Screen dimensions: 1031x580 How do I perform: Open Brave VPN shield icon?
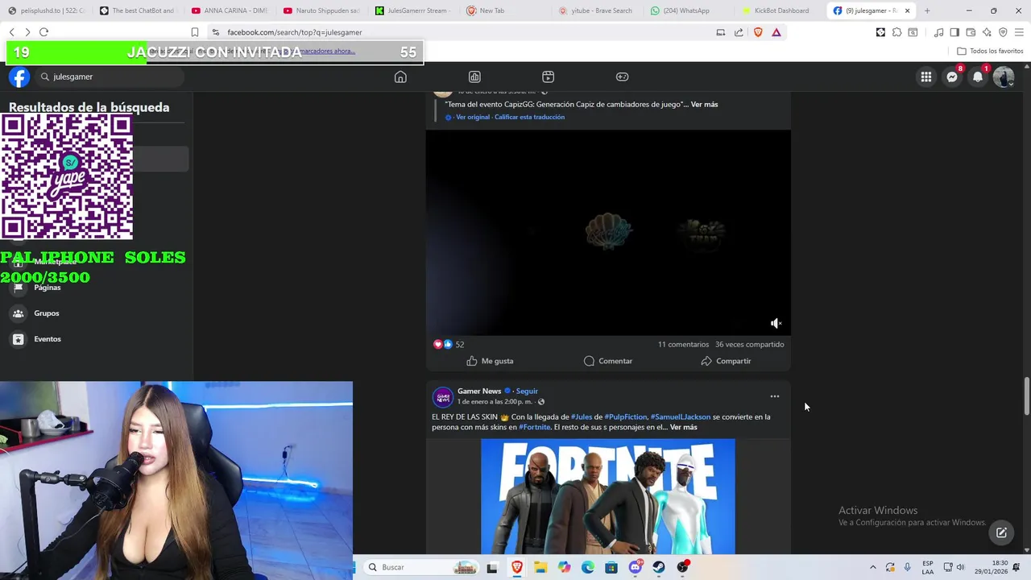[1003, 32]
